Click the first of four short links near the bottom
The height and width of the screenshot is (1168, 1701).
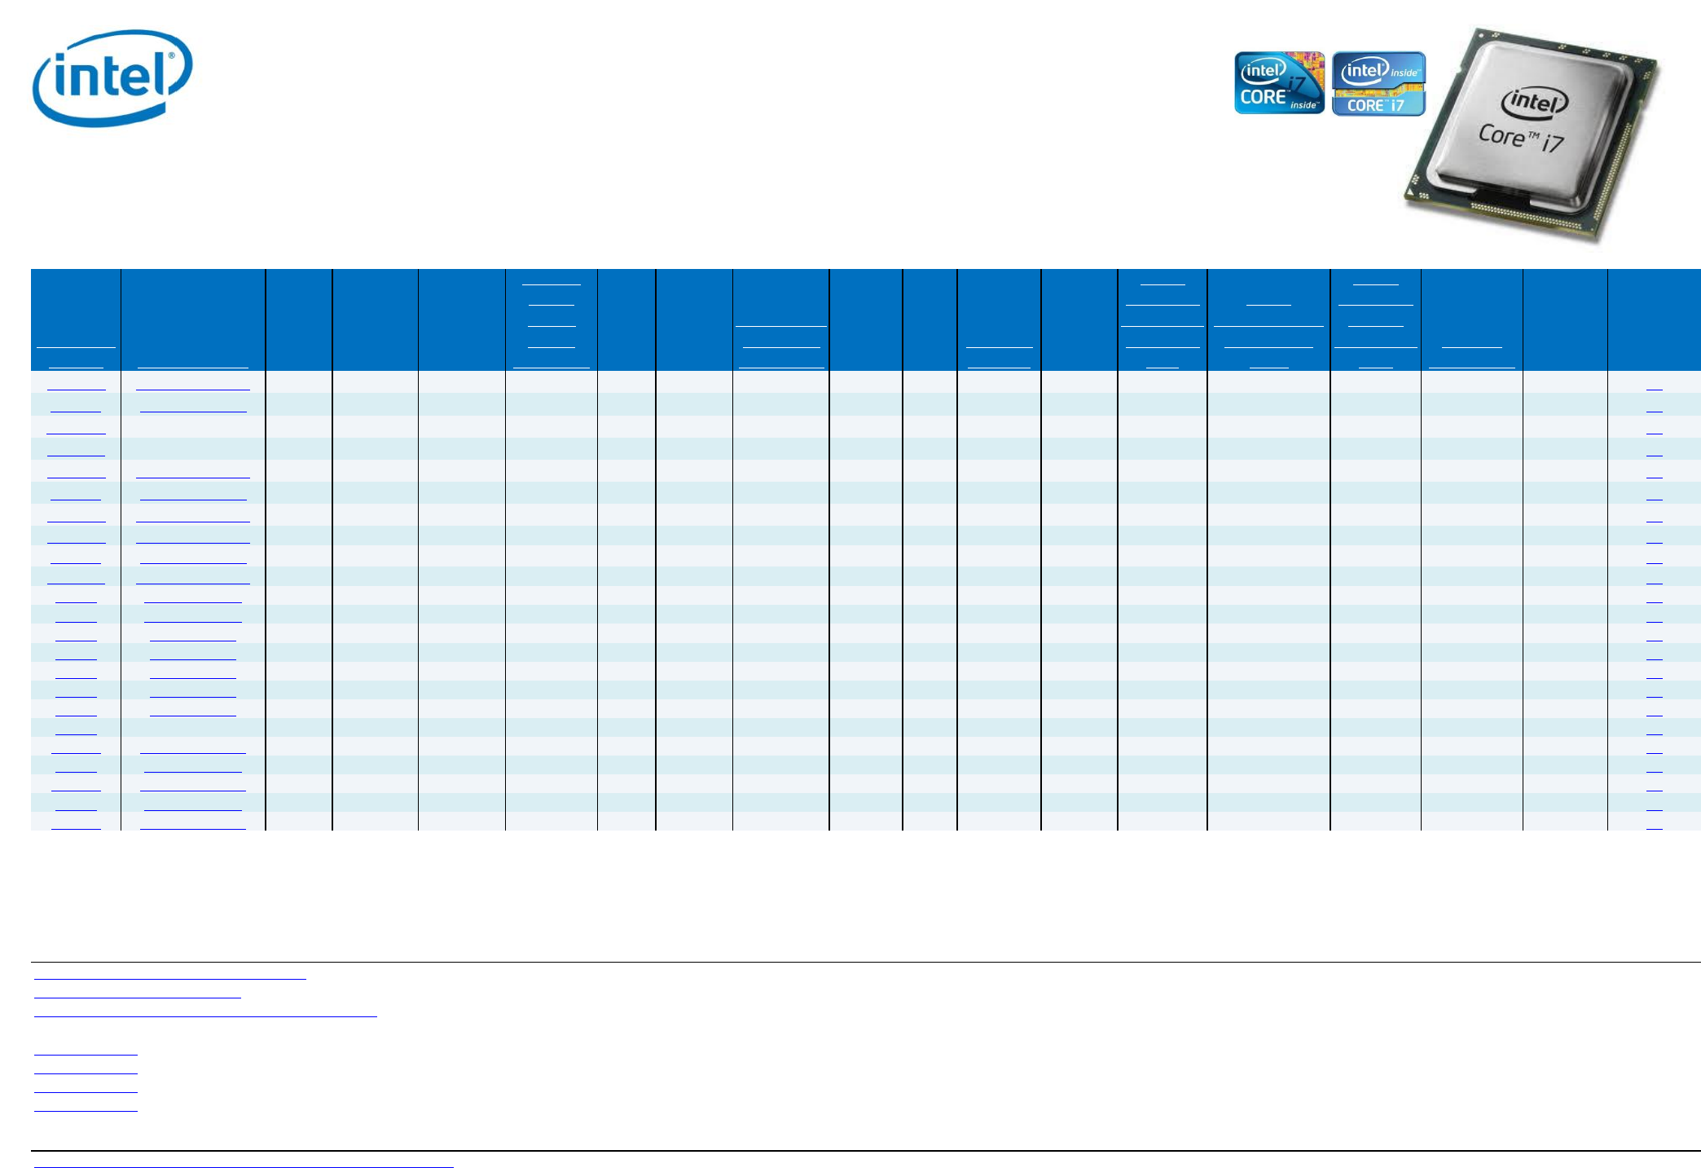tap(86, 1051)
